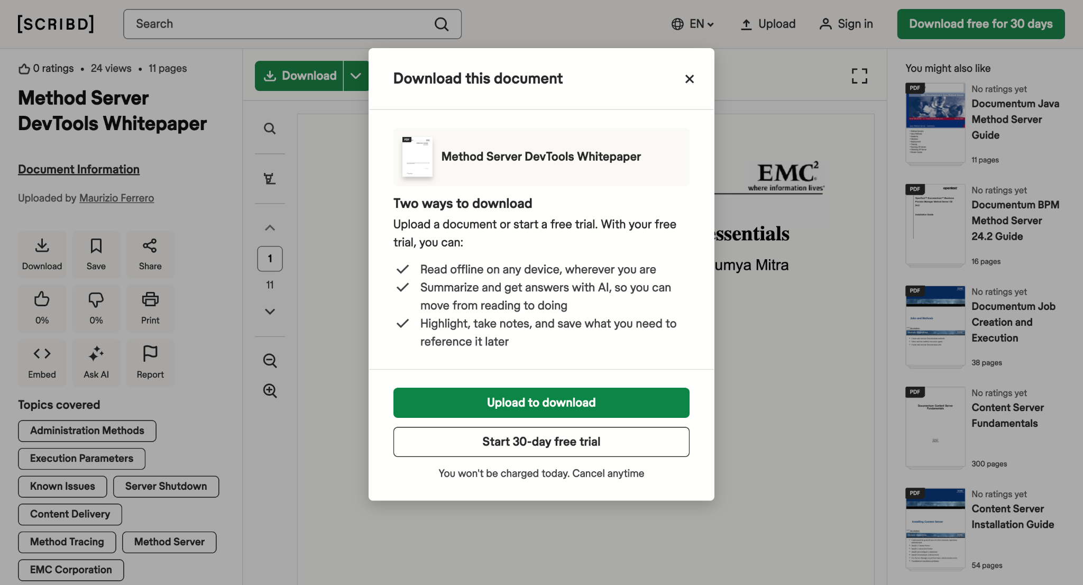This screenshot has width=1083, height=585.
Task: Click the Sign in person icon
Action: click(825, 24)
